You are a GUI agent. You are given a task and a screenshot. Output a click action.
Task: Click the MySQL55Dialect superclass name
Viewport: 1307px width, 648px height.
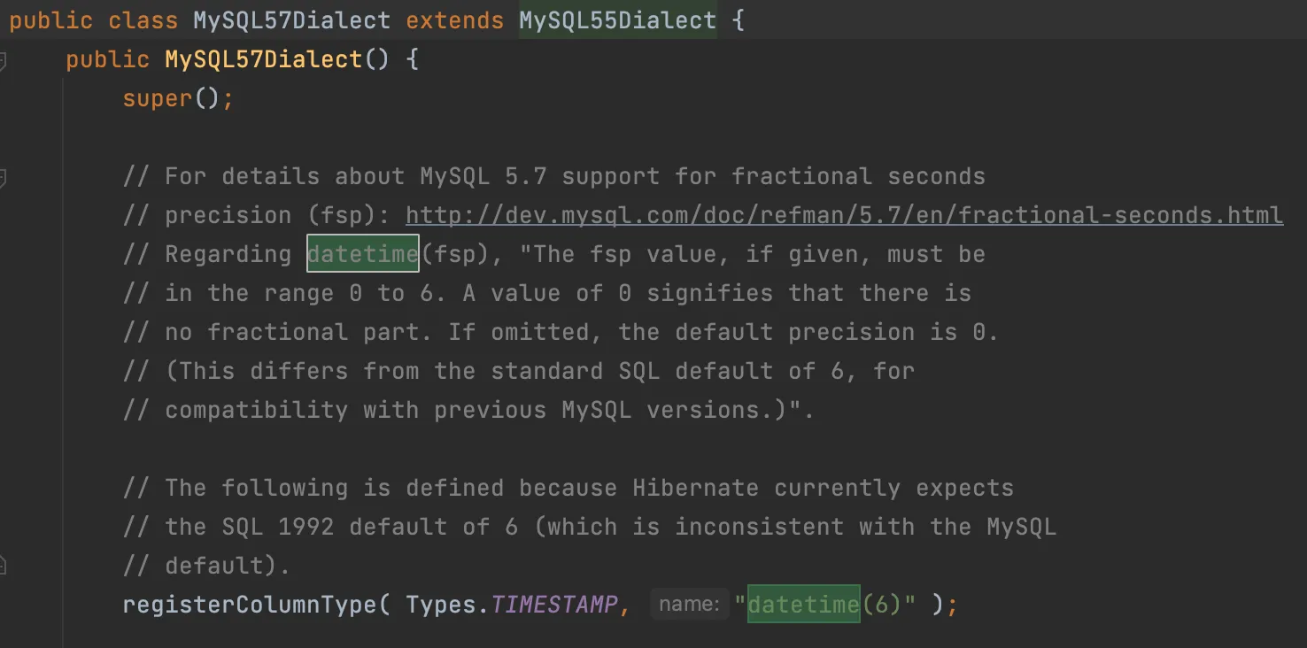[617, 20]
